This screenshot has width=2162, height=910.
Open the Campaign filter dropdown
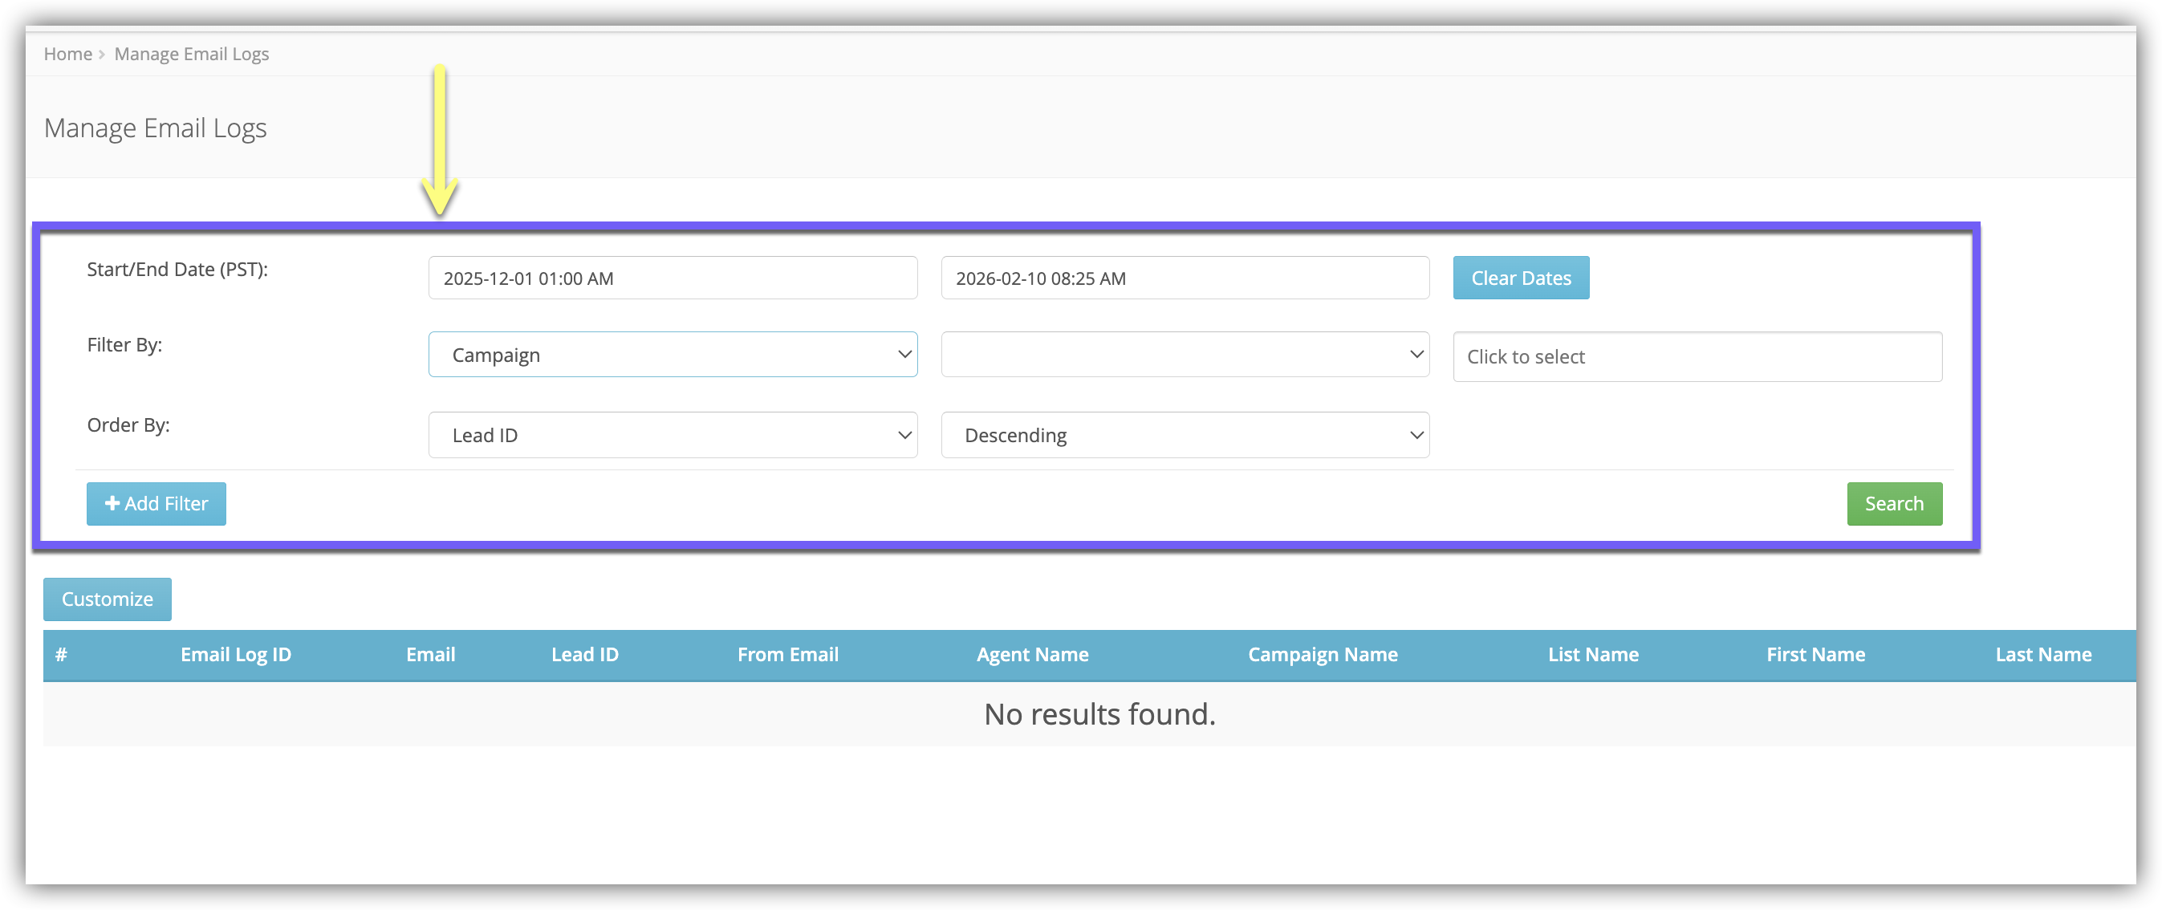673,355
